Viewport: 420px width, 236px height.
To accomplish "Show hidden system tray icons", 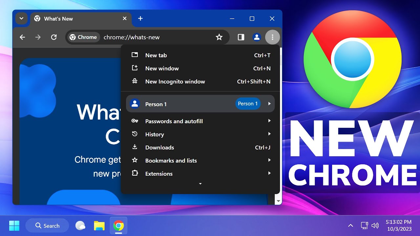I will 350,226.
